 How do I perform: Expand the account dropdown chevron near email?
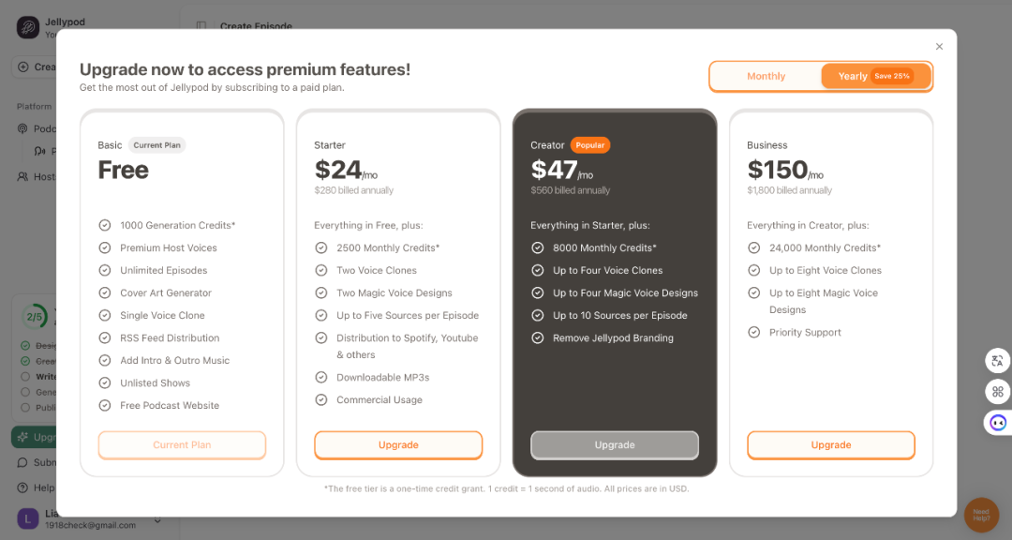(x=157, y=520)
